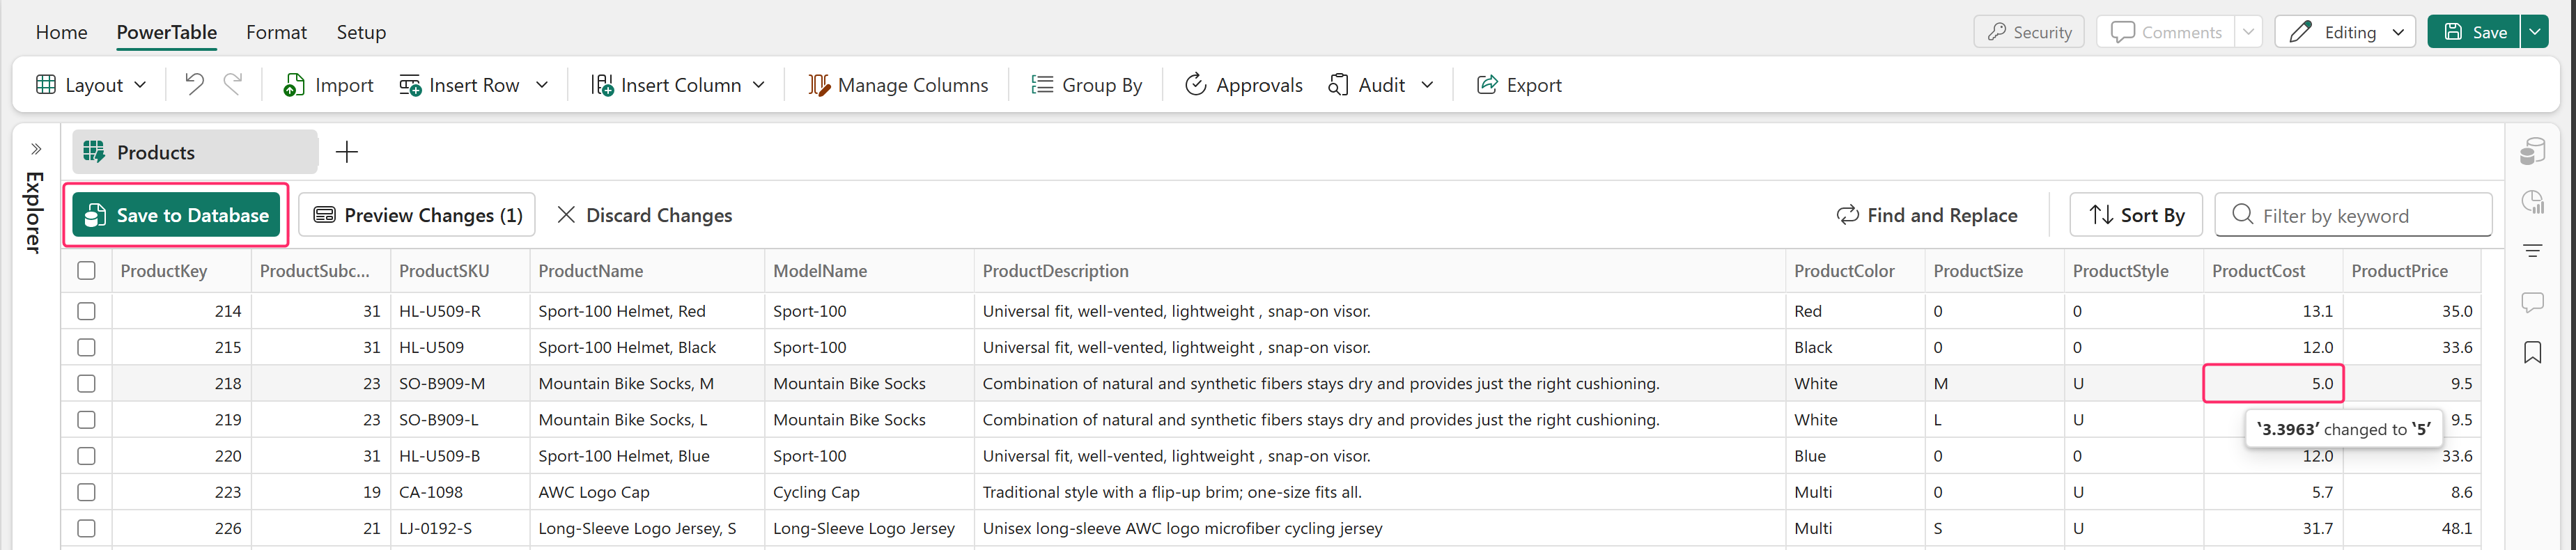Tick the checkbox for ProductKey 214 row
Viewport: 2576px width, 550px height.
(x=87, y=311)
